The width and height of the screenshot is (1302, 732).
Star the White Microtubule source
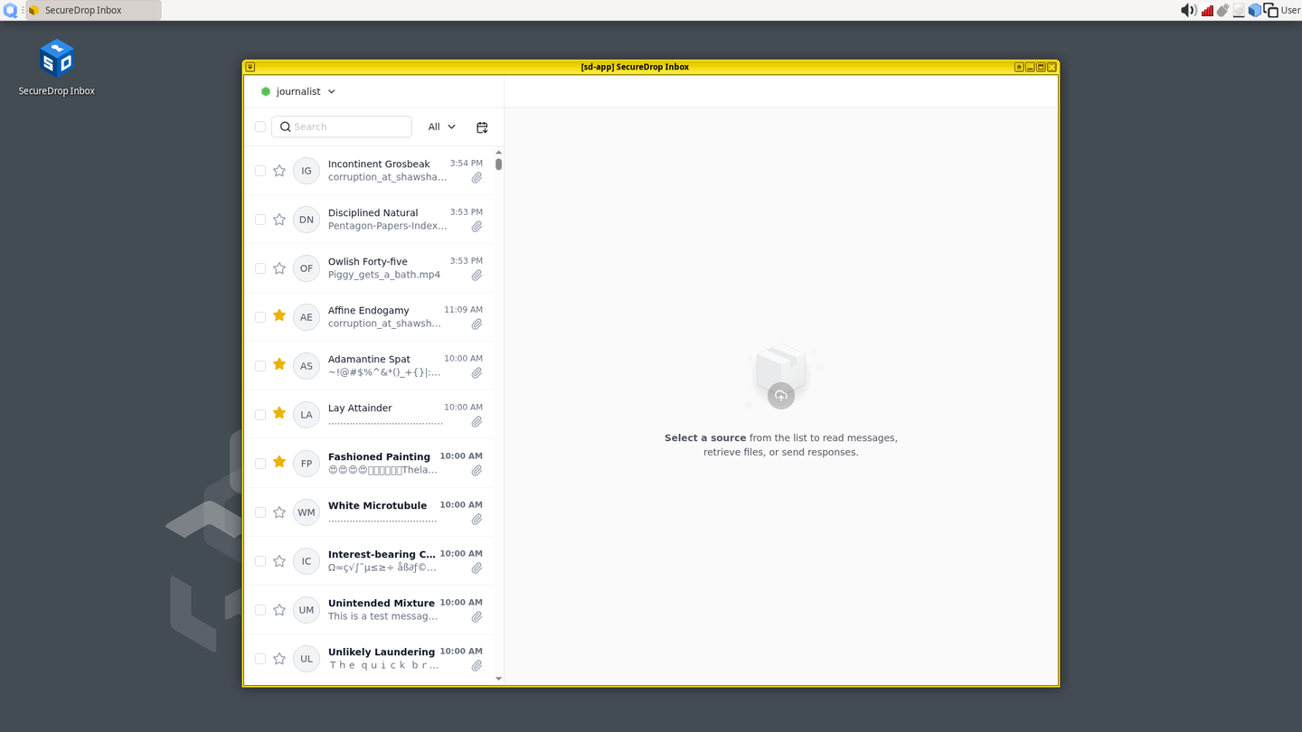(x=278, y=511)
